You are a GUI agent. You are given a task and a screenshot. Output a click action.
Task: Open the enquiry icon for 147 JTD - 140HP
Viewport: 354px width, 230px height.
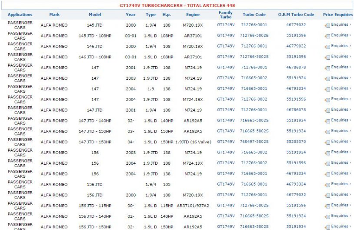tap(327, 121)
